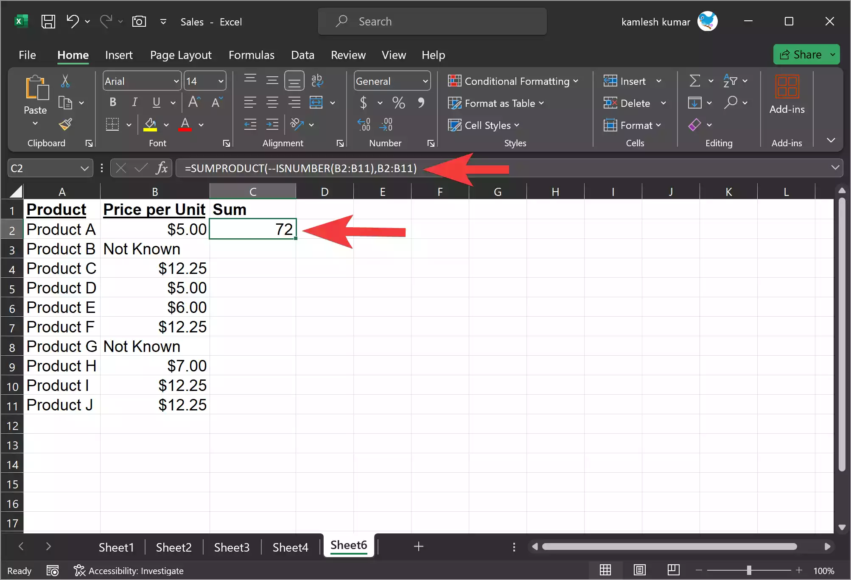Click the Percent Style icon
The width and height of the screenshot is (851, 580).
tap(398, 103)
